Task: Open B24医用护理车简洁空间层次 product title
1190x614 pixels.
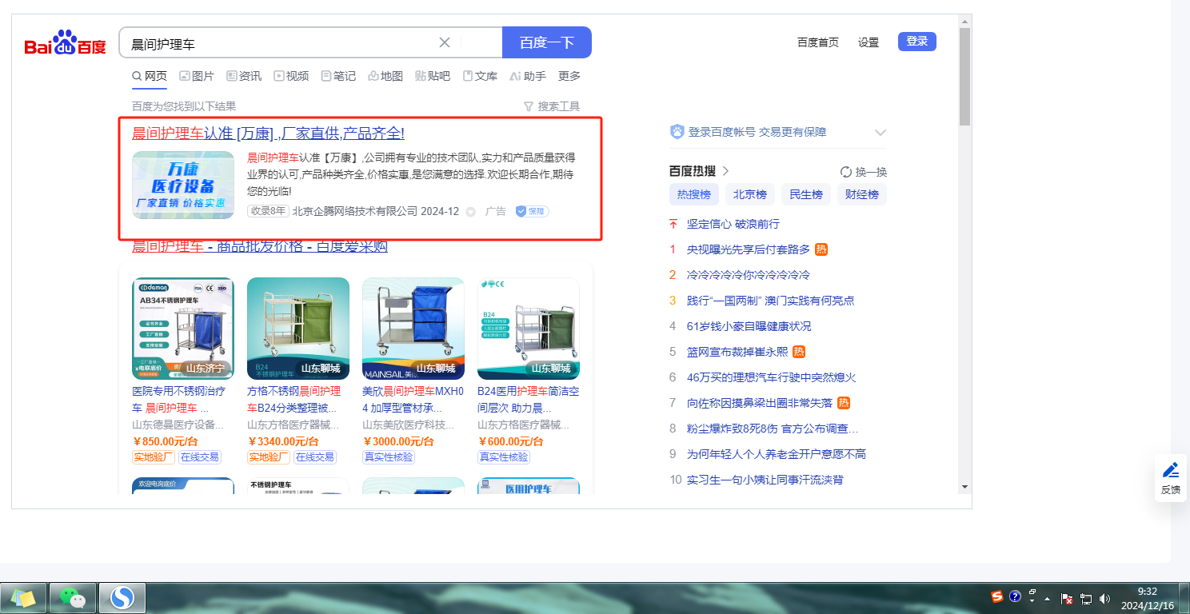Action: point(528,400)
